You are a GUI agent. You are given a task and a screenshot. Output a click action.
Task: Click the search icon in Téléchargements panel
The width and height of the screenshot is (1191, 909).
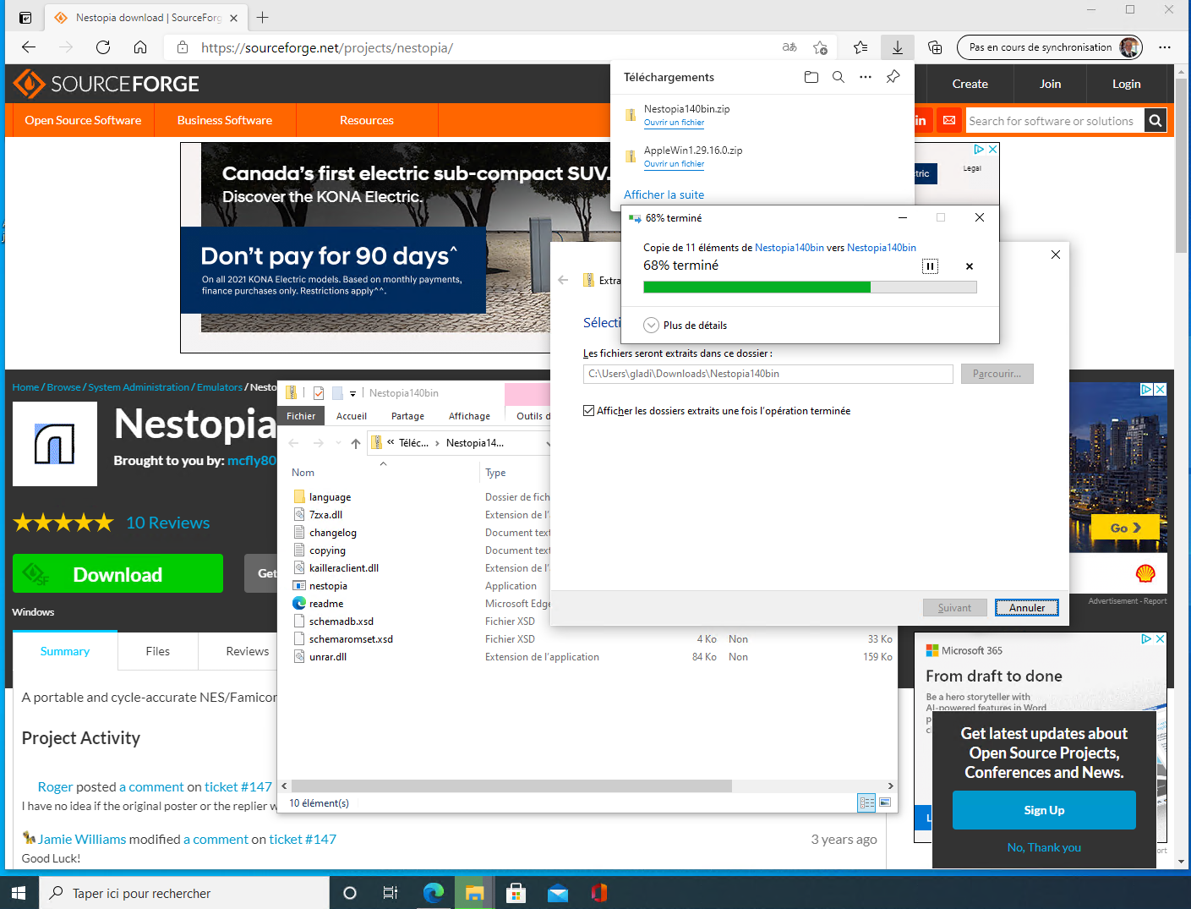point(839,77)
